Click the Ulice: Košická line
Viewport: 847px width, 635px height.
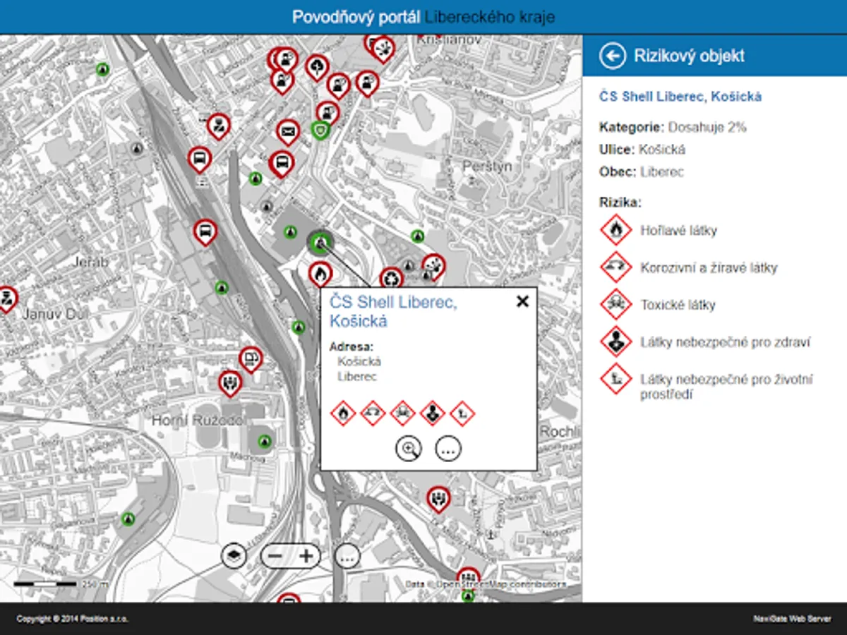(642, 150)
